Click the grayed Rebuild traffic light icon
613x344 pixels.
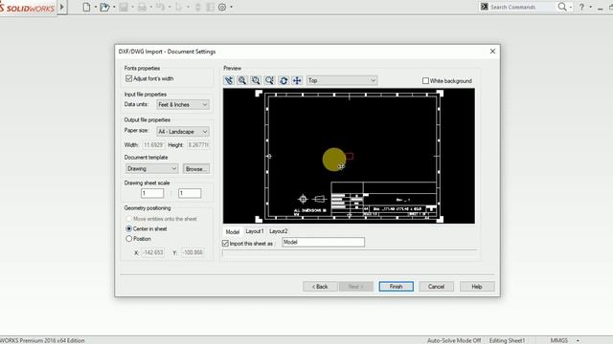coord(198,7)
